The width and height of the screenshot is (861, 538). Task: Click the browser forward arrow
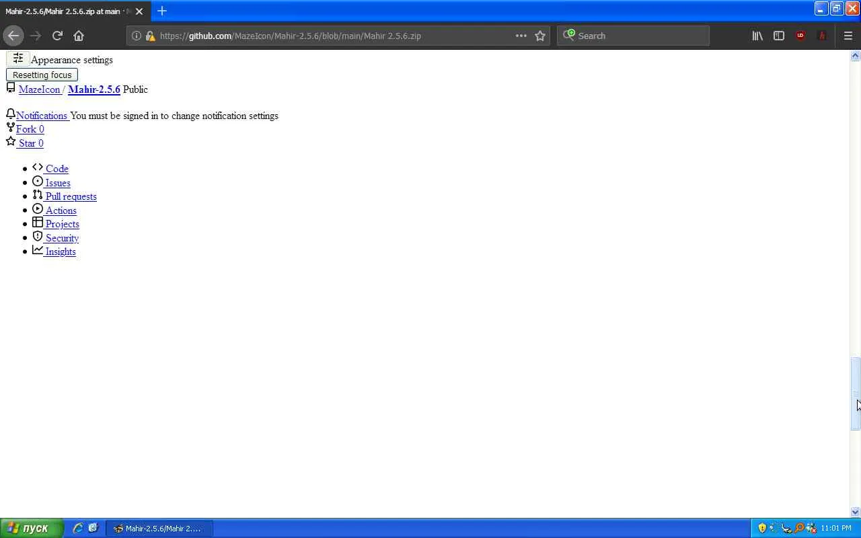tap(36, 36)
